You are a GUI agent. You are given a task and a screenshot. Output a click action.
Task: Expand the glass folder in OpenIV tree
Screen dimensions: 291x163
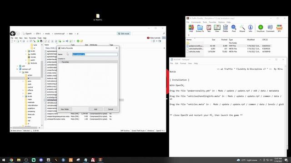23,93
